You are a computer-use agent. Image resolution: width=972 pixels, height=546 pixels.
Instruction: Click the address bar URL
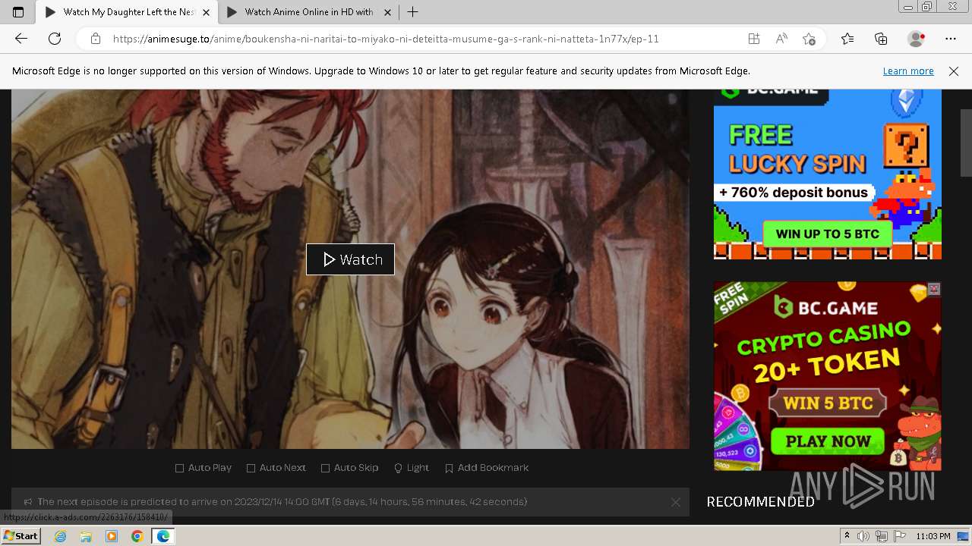point(386,39)
